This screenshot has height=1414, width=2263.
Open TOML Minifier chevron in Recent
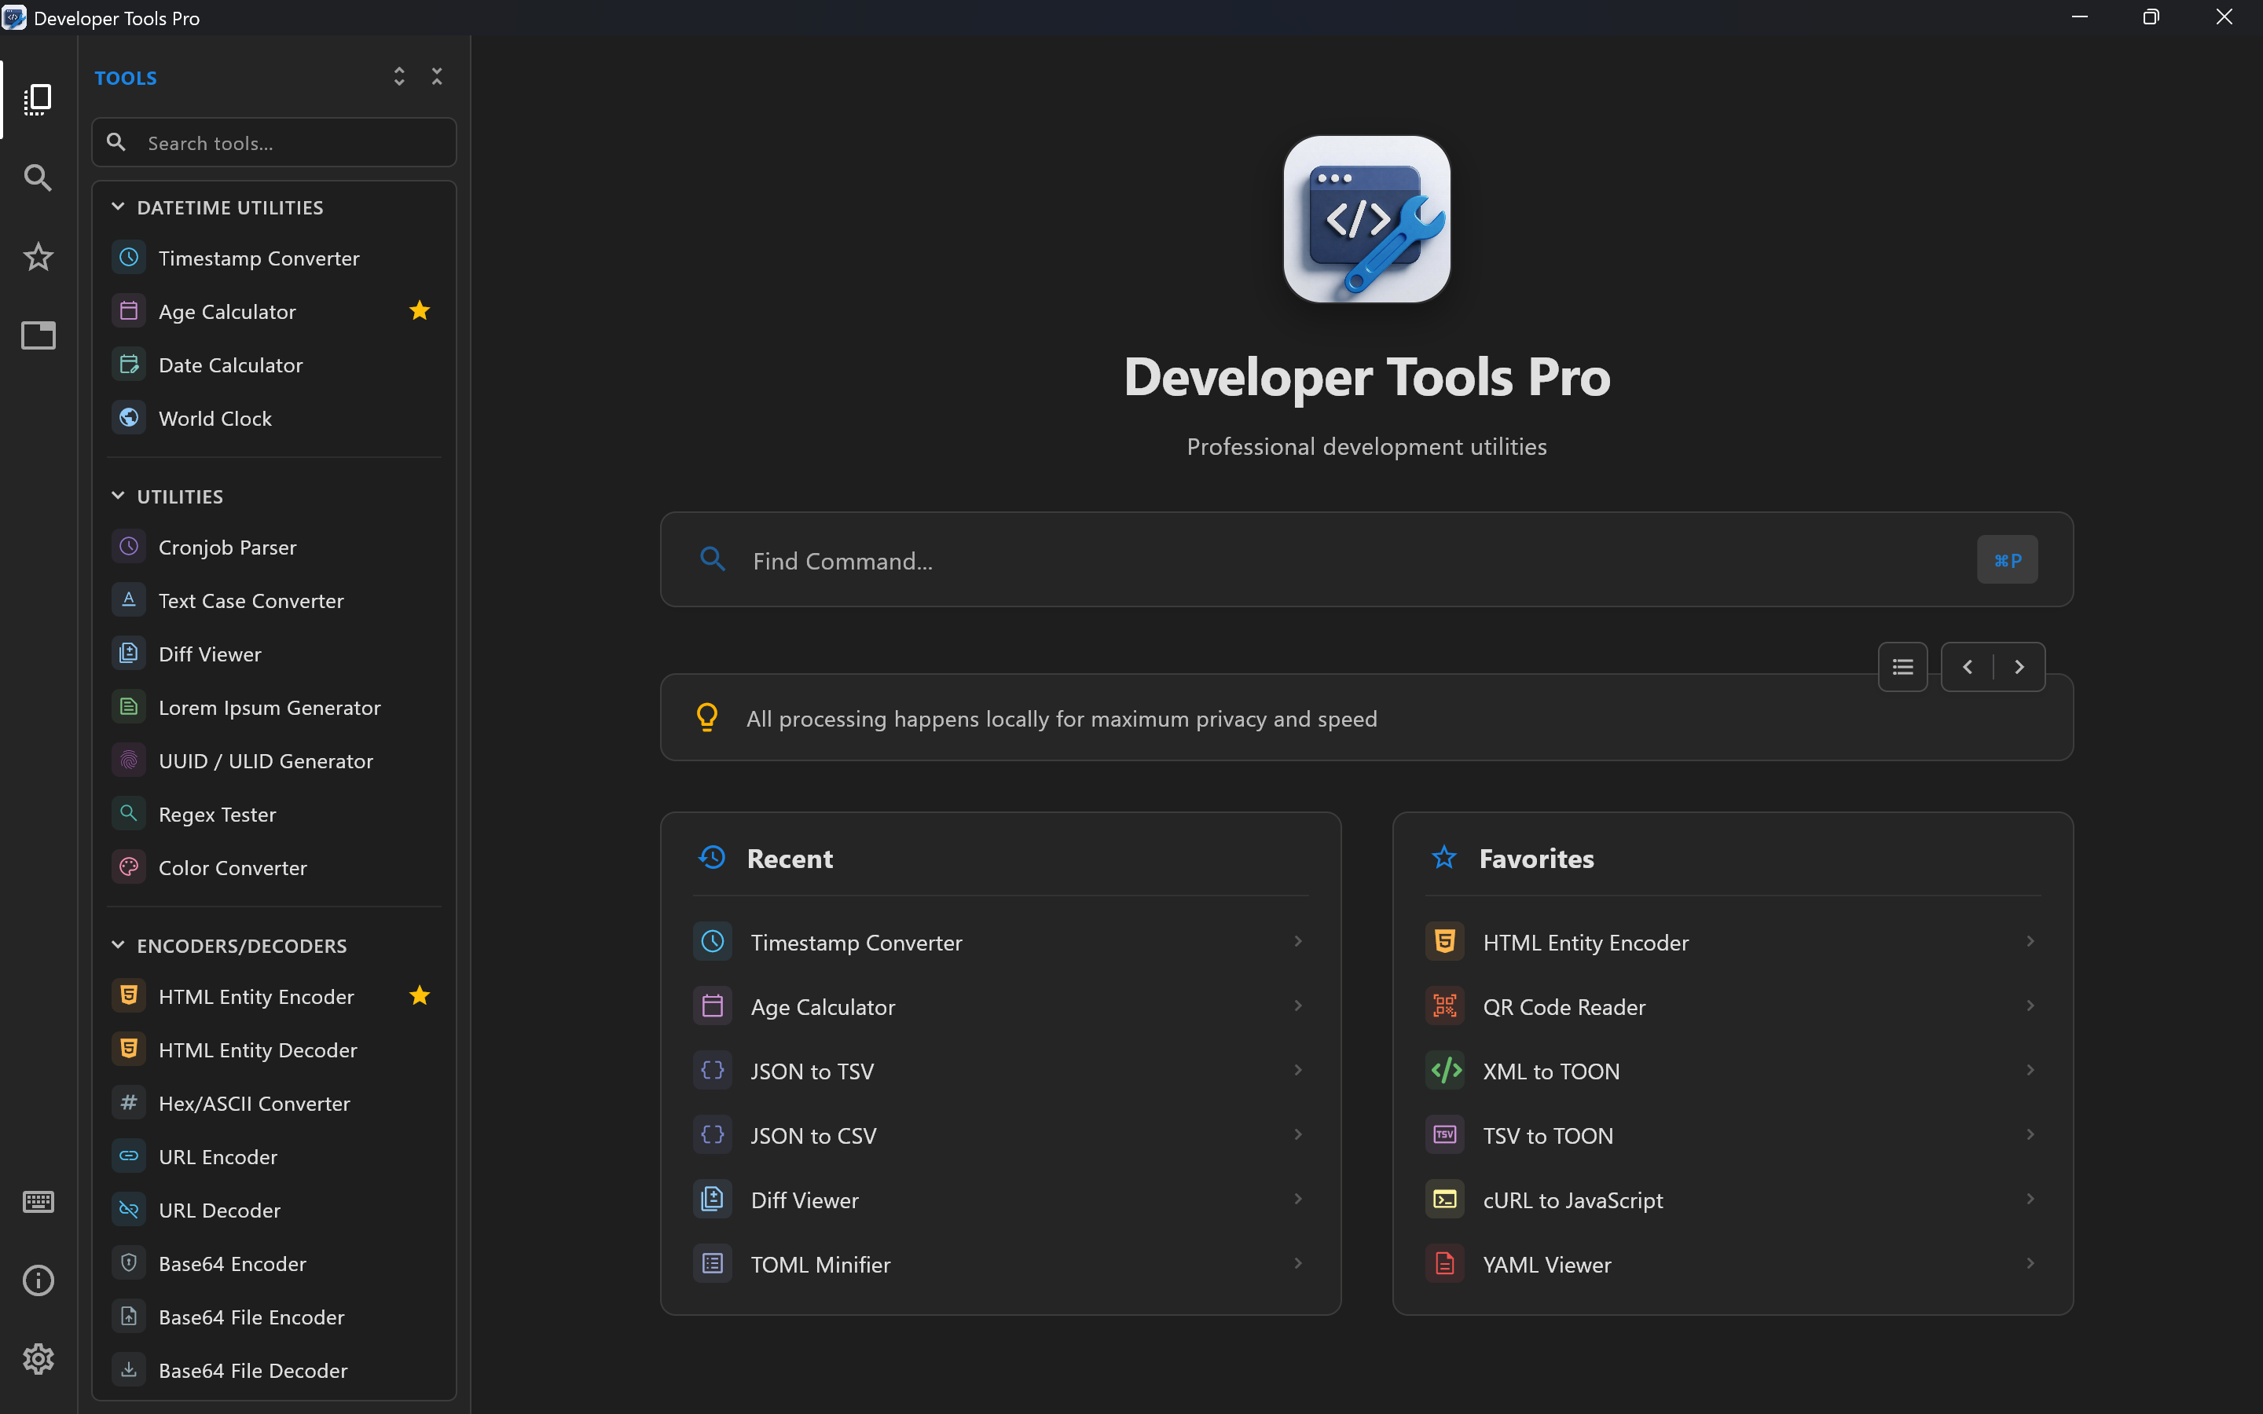(x=1298, y=1263)
